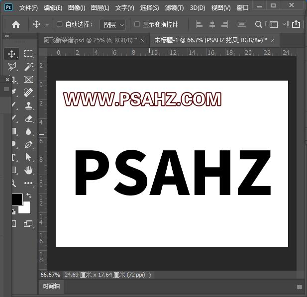Image resolution: width=307 pixels, height=297 pixels.
Task: Click the document size 24.69 厘米 x 17.64 厘米 readout
Action: (105, 275)
